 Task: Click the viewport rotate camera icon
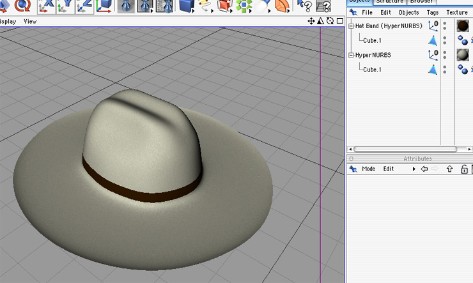point(330,21)
